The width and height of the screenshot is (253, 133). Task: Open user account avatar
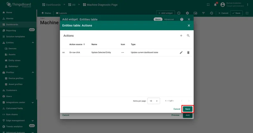point(223,5)
